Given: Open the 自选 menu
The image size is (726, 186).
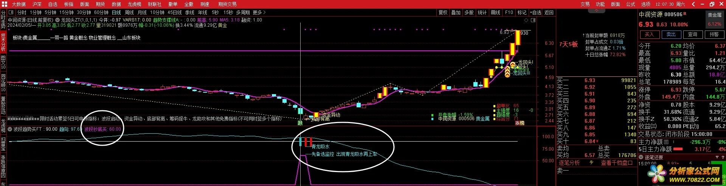Looking at the screenshot, I should (53, 4).
